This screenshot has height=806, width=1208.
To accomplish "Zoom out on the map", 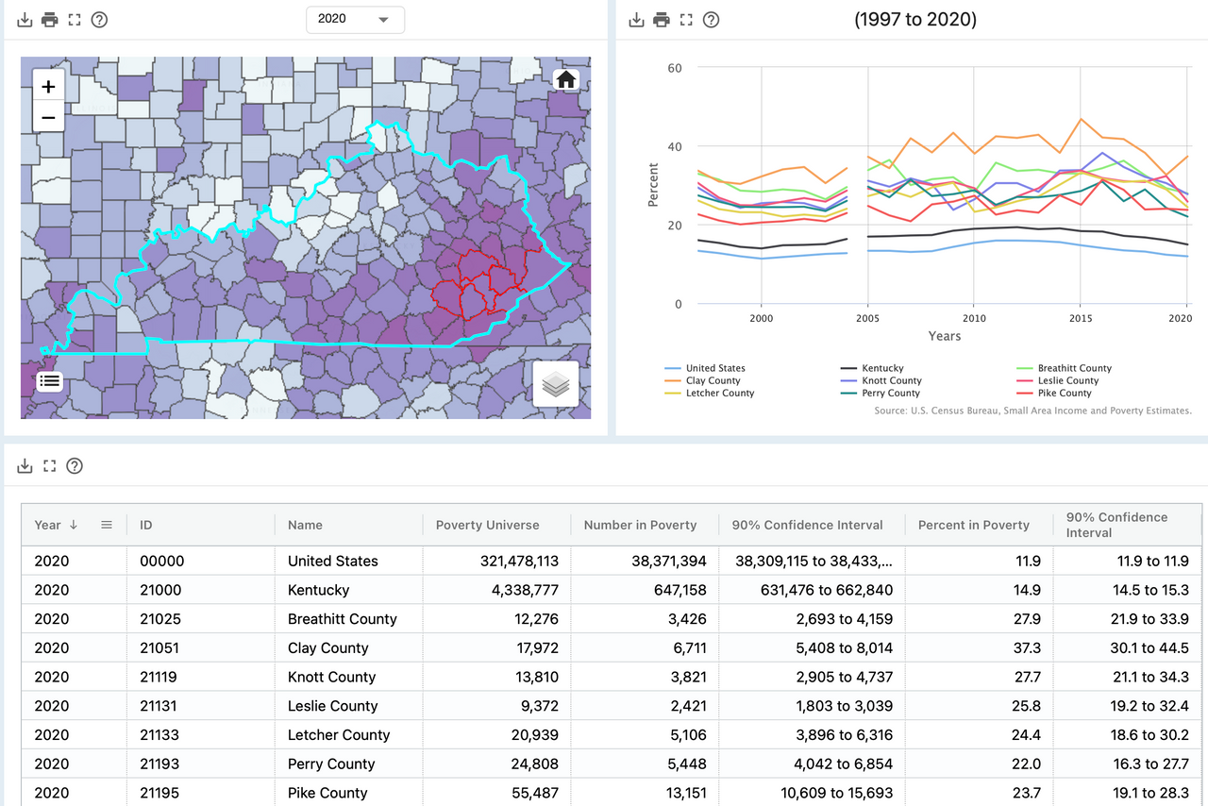I will (x=48, y=118).
